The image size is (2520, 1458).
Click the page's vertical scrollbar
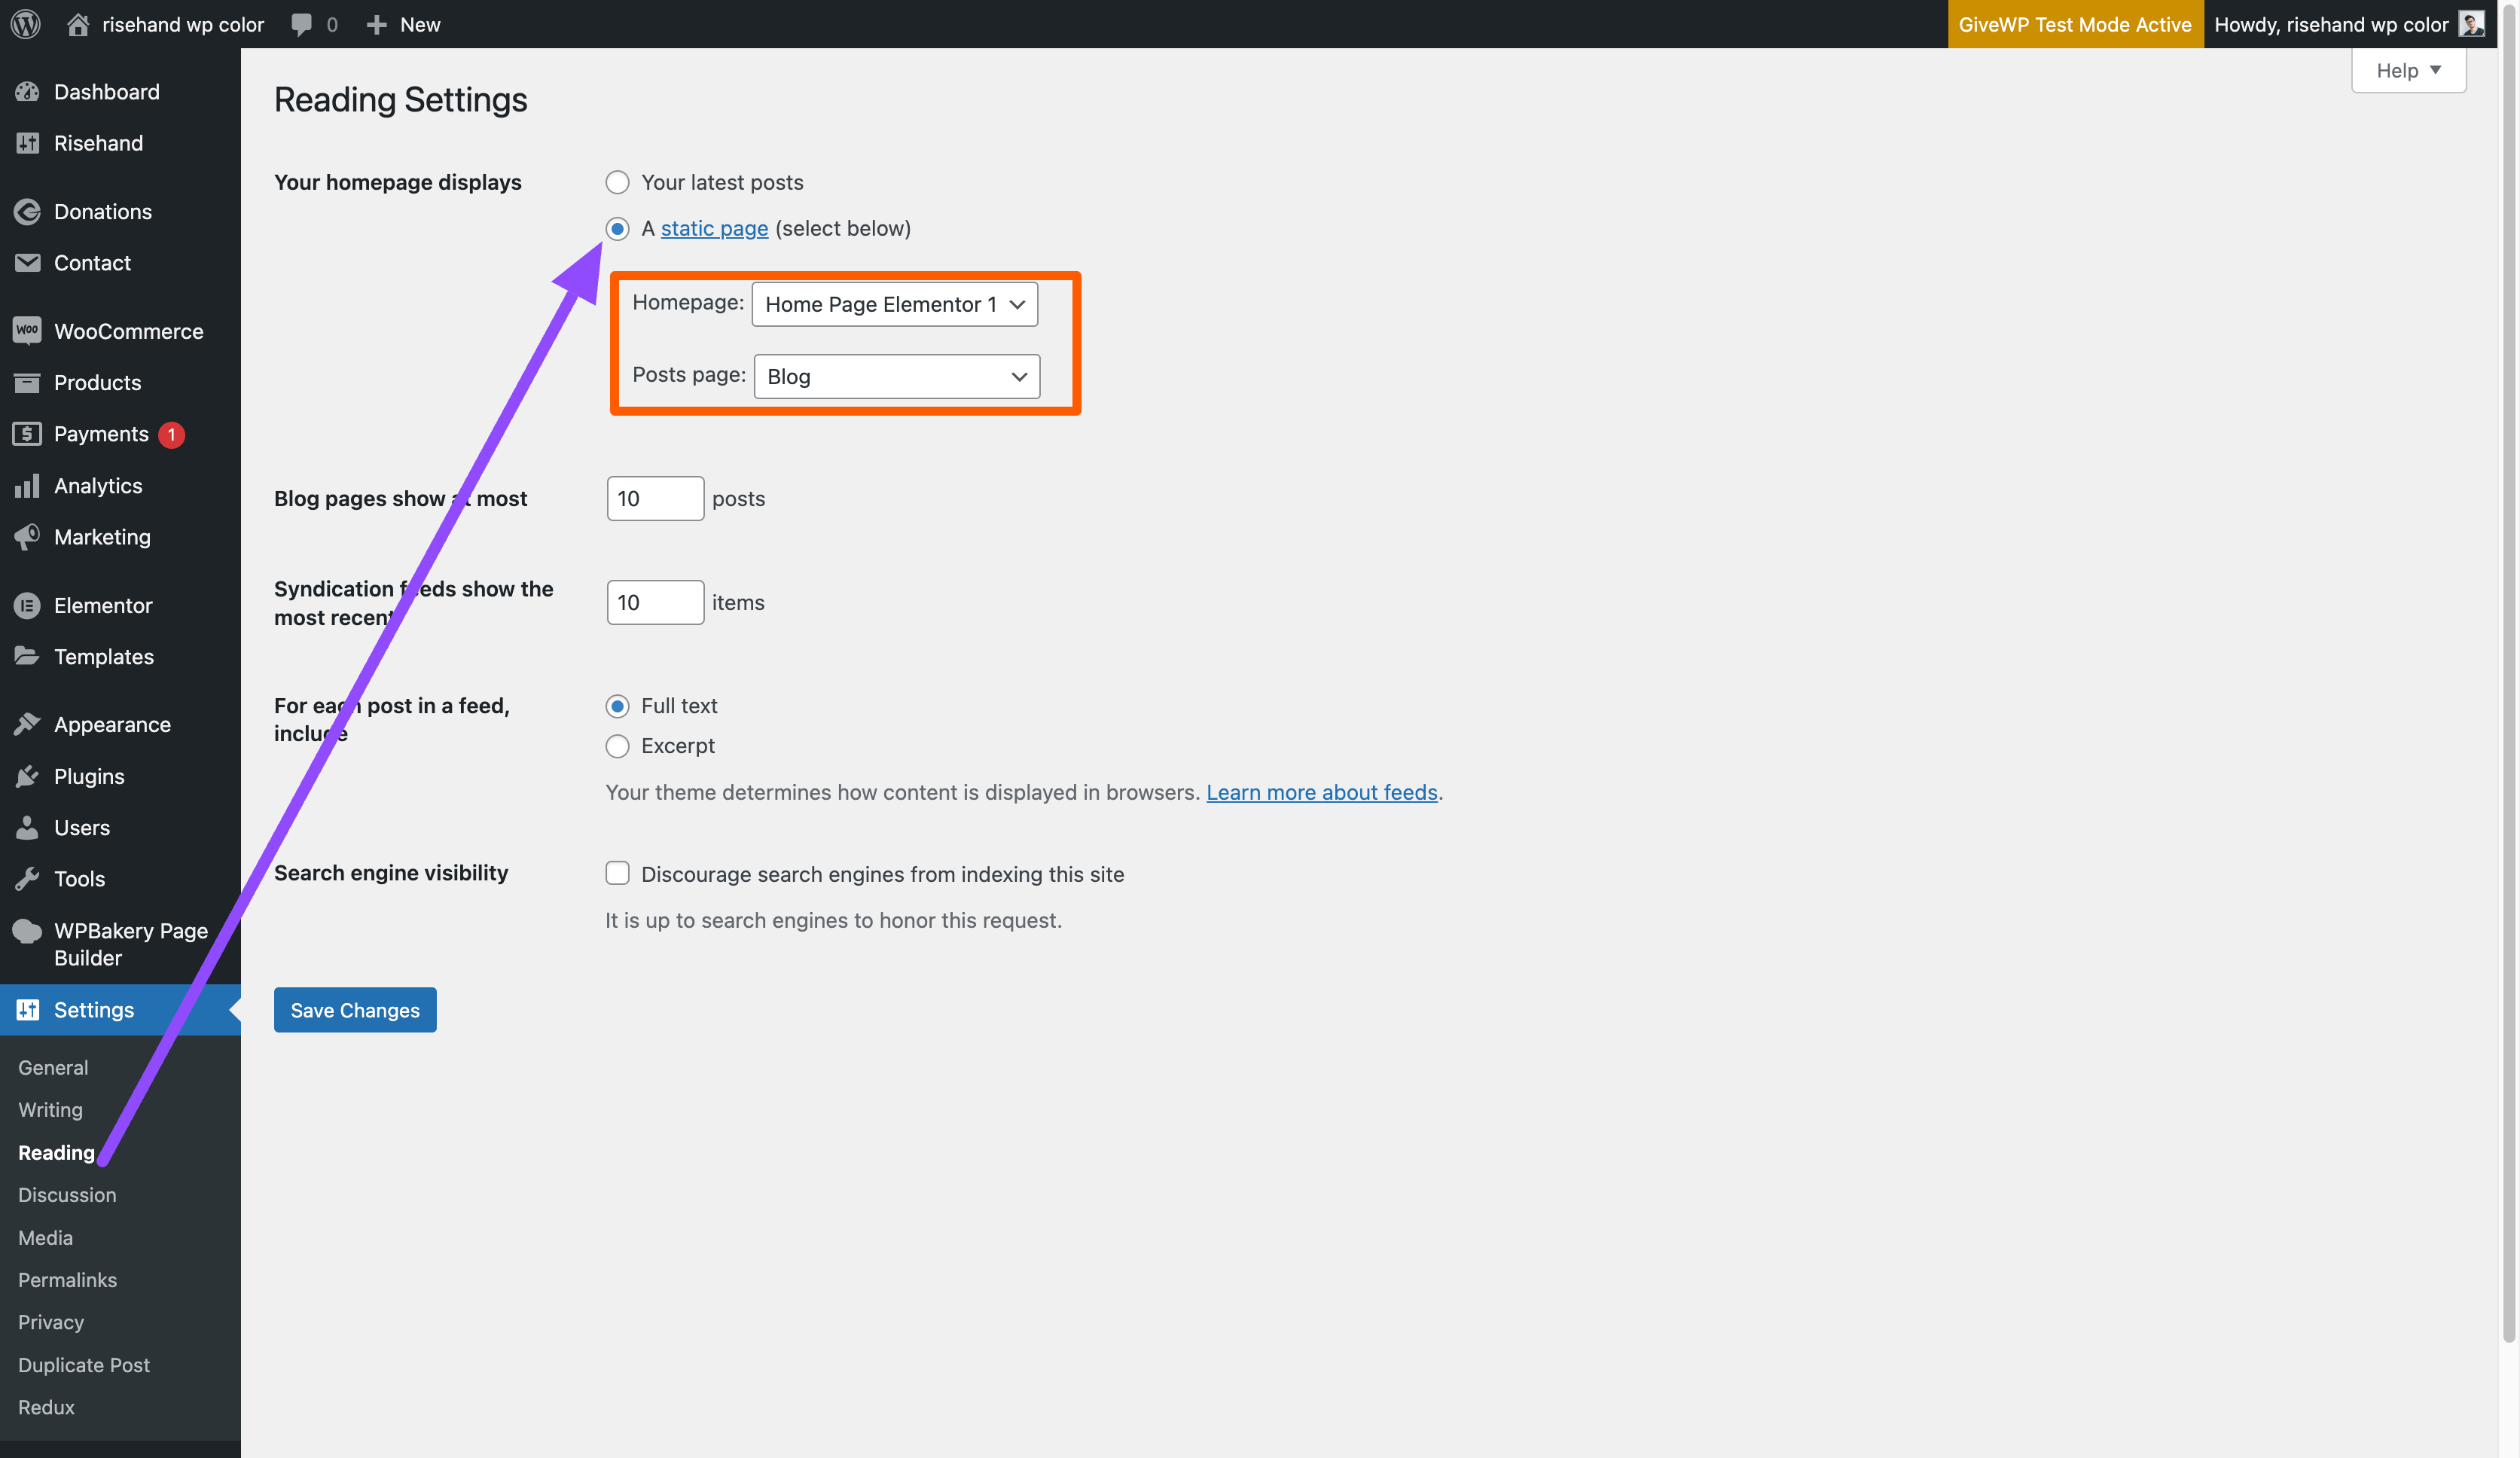point(2508,700)
